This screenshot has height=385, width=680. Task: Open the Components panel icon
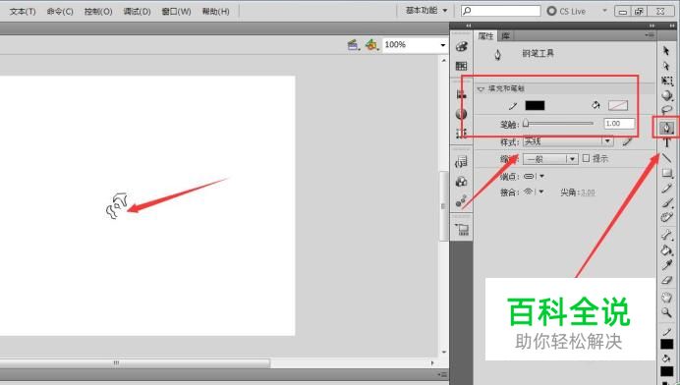coord(462,182)
